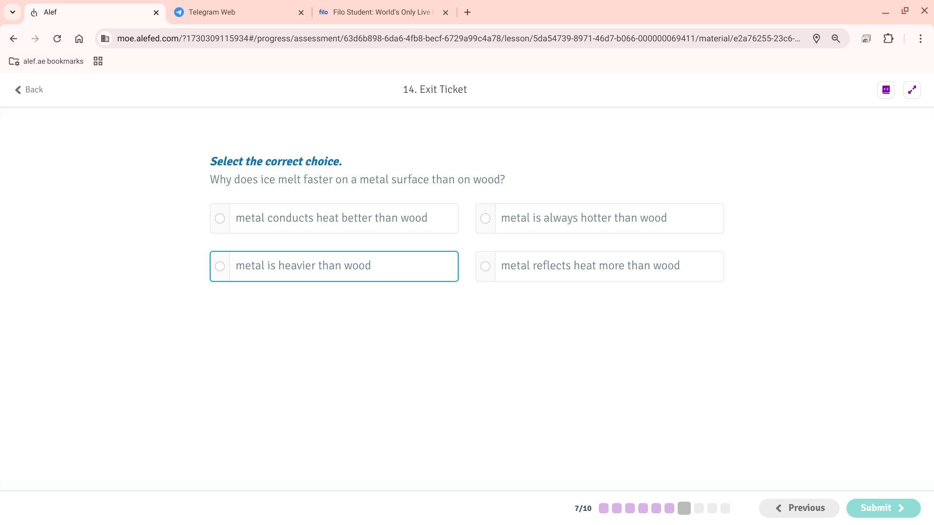
Task: Open the bookmarks apps grid icon
Action: pos(98,61)
